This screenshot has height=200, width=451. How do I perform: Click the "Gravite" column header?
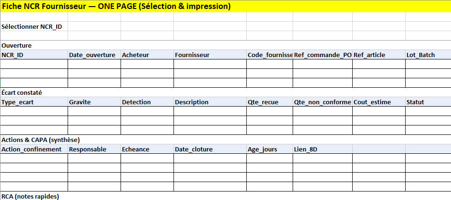80,102
